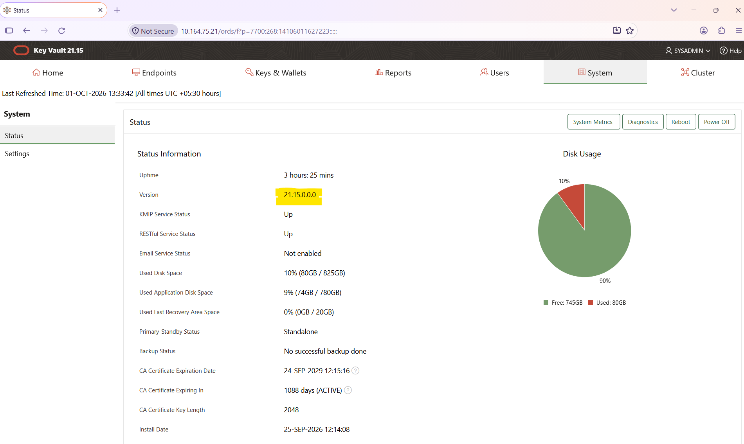Toggle the Free: 745GB legend entry
Image resolution: width=744 pixels, height=444 pixels.
point(563,303)
